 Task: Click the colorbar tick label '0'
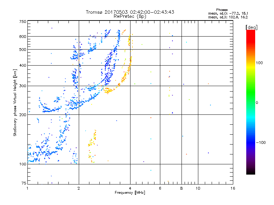(x=257, y=103)
